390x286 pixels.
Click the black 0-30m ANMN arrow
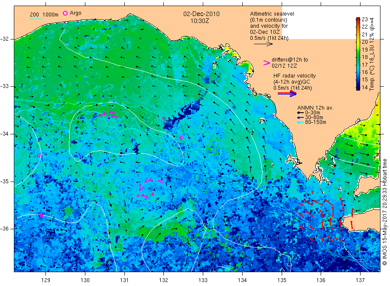tap(300, 113)
